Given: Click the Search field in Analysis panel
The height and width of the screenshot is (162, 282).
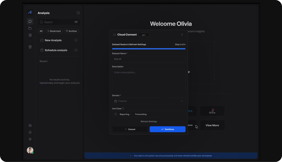Looking at the screenshot, I should click(x=59, y=22).
